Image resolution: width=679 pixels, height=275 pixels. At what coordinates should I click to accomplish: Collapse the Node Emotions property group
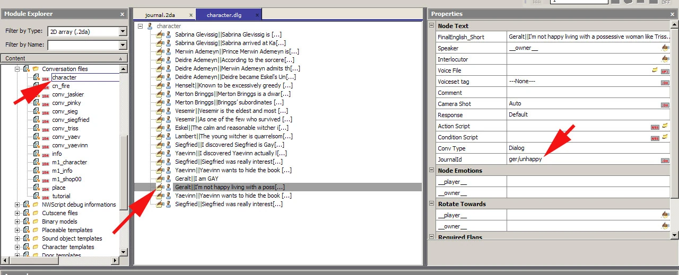point(432,170)
